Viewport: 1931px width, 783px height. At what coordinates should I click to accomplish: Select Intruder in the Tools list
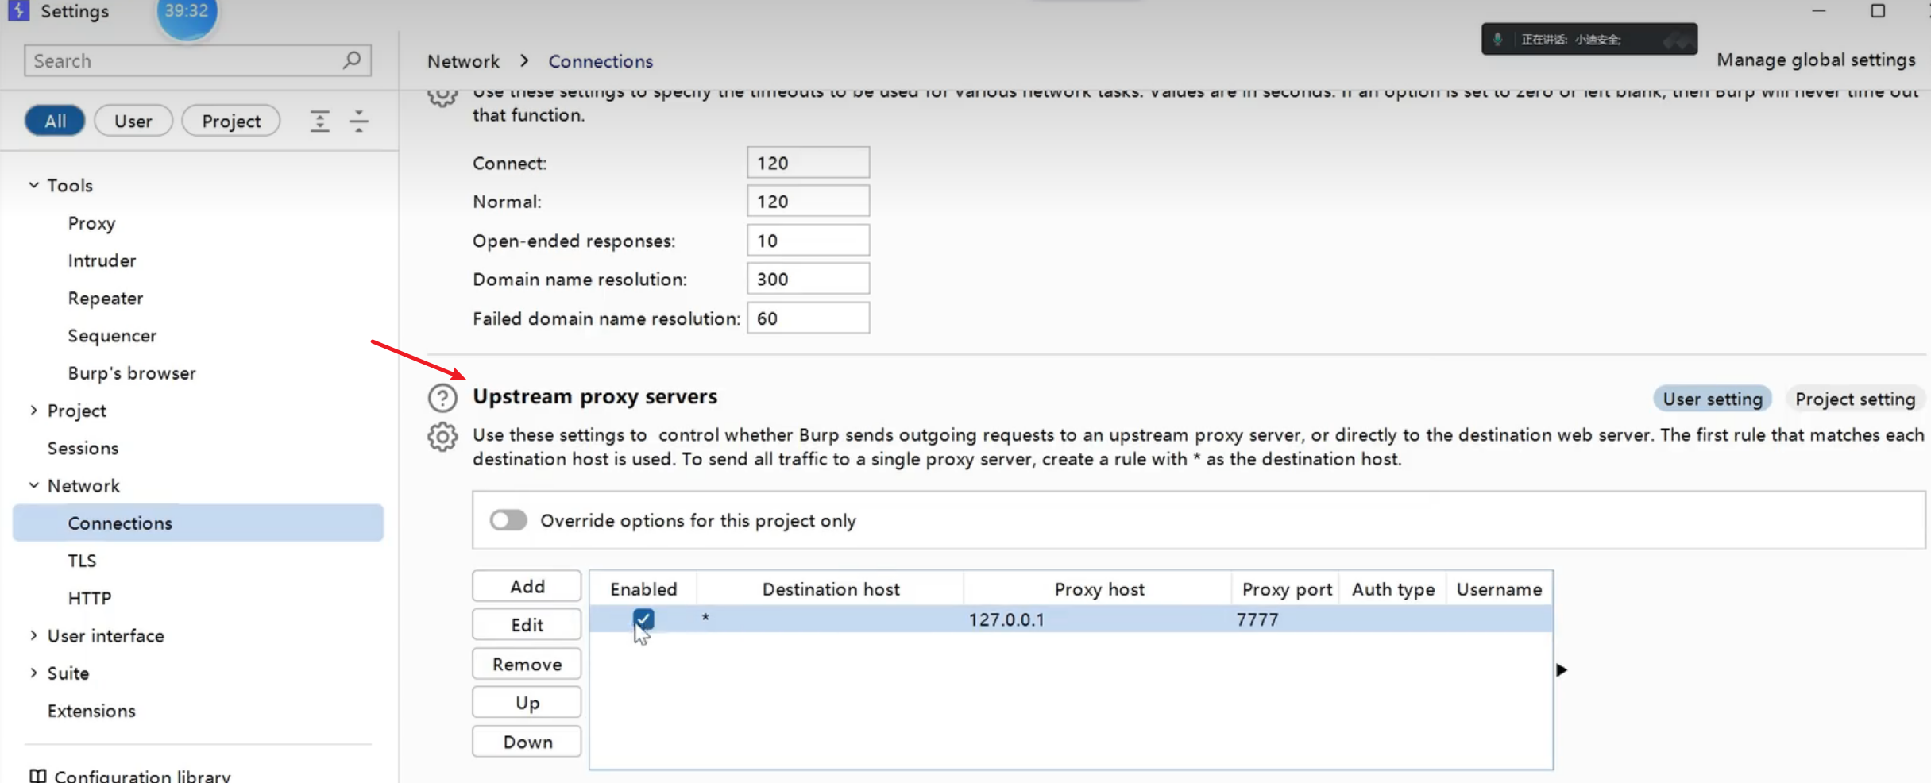click(x=102, y=260)
